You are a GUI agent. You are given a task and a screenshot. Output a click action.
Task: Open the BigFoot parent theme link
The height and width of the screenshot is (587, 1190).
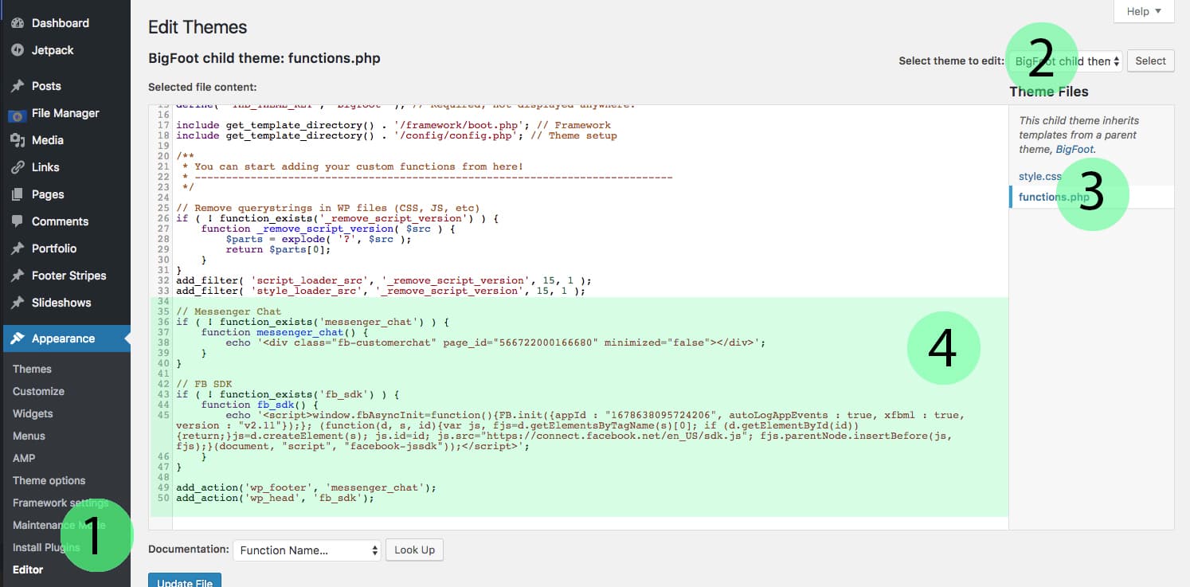[x=1075, y=149]
